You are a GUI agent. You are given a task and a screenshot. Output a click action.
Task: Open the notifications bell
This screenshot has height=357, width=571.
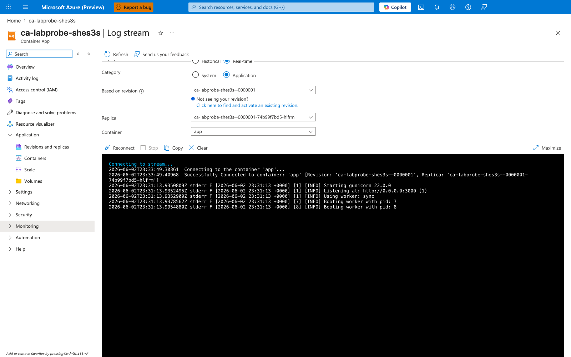(x=437, y=7)
